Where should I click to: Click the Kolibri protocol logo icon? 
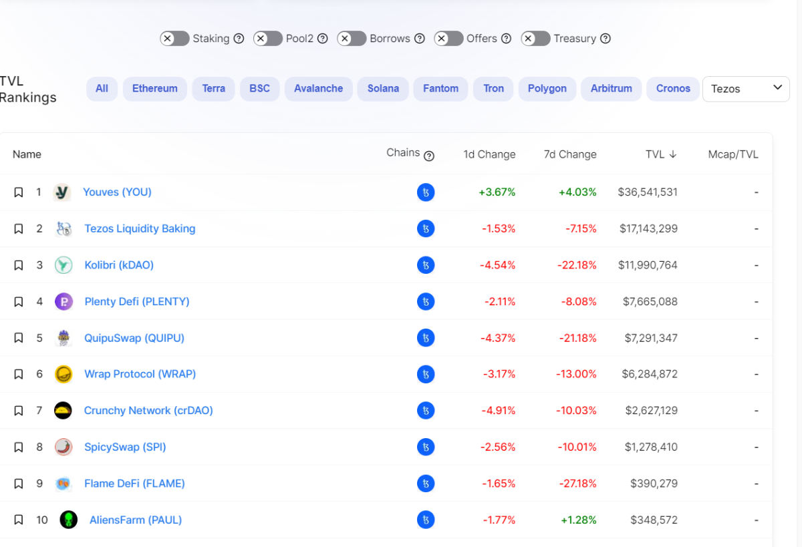click(x=63, y=265)
